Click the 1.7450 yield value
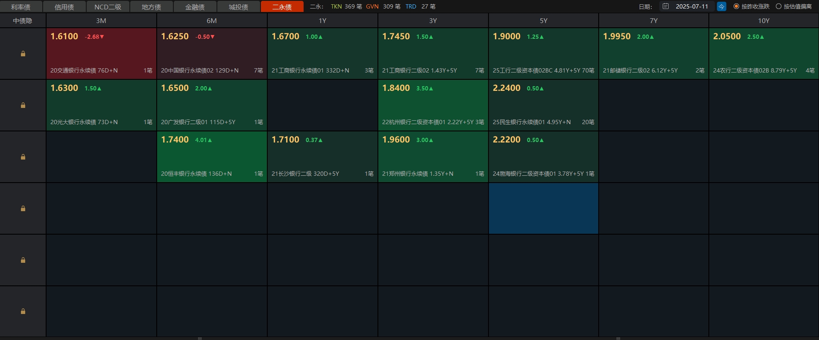 pyautogui.click(x=396, y=37)
